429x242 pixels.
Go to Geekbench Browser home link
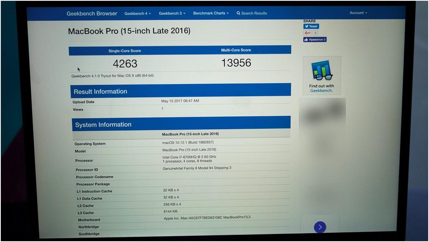[92, 13]
